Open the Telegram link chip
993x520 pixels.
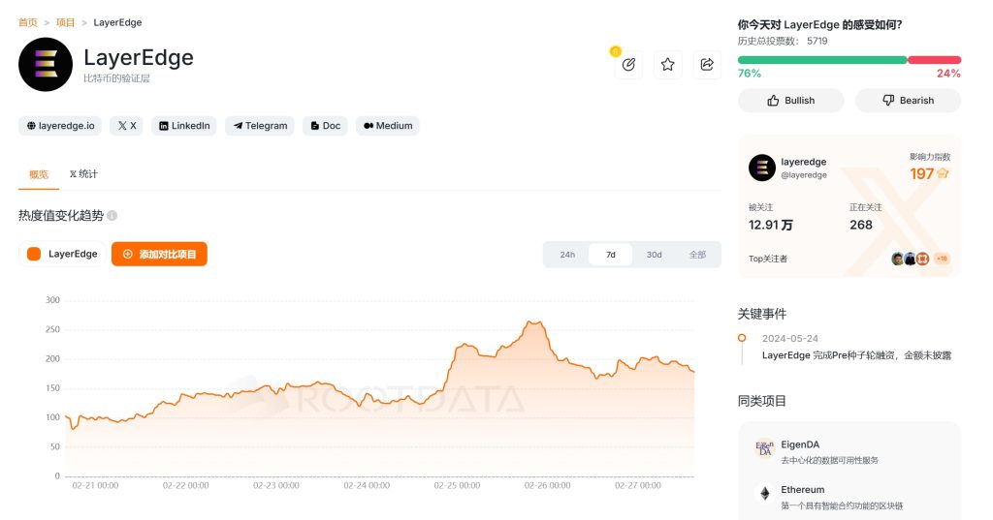[x=260, y=126]
